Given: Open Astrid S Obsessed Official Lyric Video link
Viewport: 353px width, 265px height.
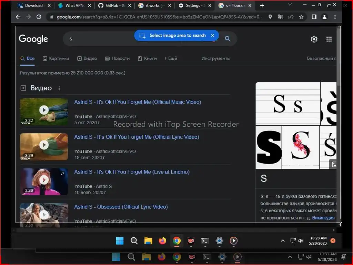Looking at the screenshot, I should [x=121, y=207].
